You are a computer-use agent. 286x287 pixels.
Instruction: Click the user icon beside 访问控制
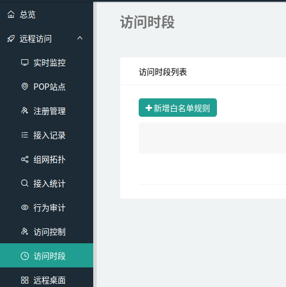tap(25, 232)
